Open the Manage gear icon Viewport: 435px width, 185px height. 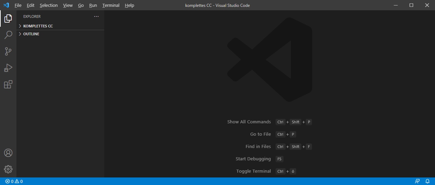(8, 169)
